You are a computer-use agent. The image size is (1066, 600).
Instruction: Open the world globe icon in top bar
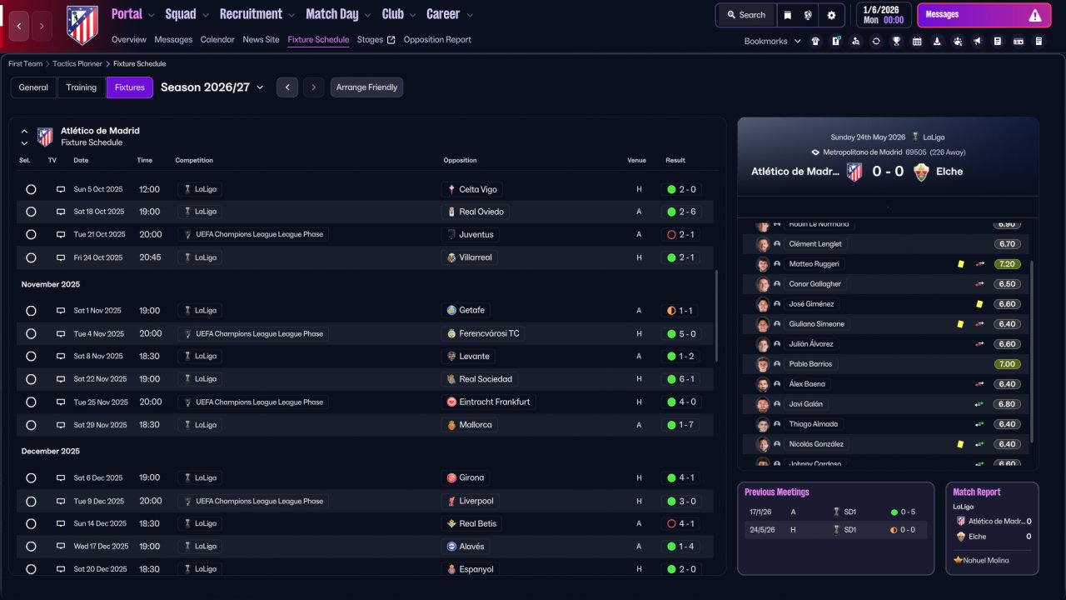pos(808,15)
